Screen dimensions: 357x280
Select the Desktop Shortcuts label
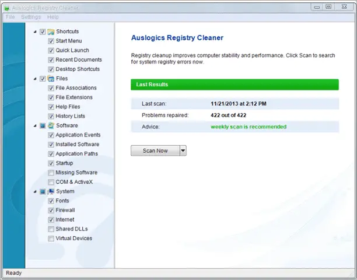click(78, 69)
